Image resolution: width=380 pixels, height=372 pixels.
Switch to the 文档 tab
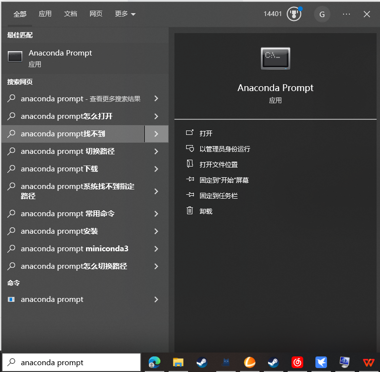(x=70, y=14)
